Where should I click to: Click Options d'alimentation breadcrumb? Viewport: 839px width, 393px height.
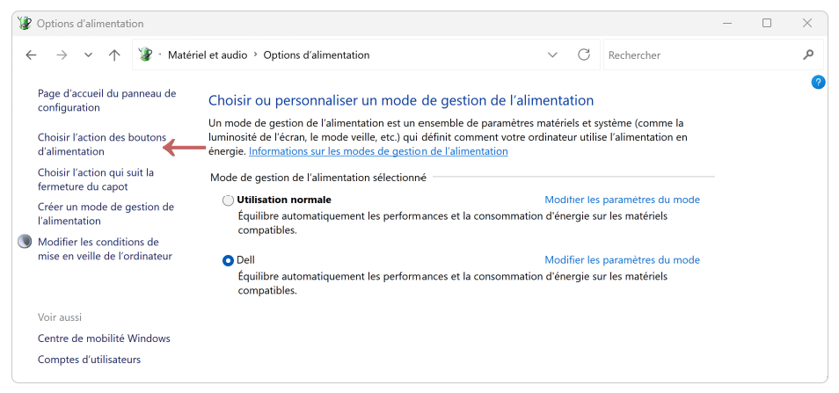pos(317,55)
